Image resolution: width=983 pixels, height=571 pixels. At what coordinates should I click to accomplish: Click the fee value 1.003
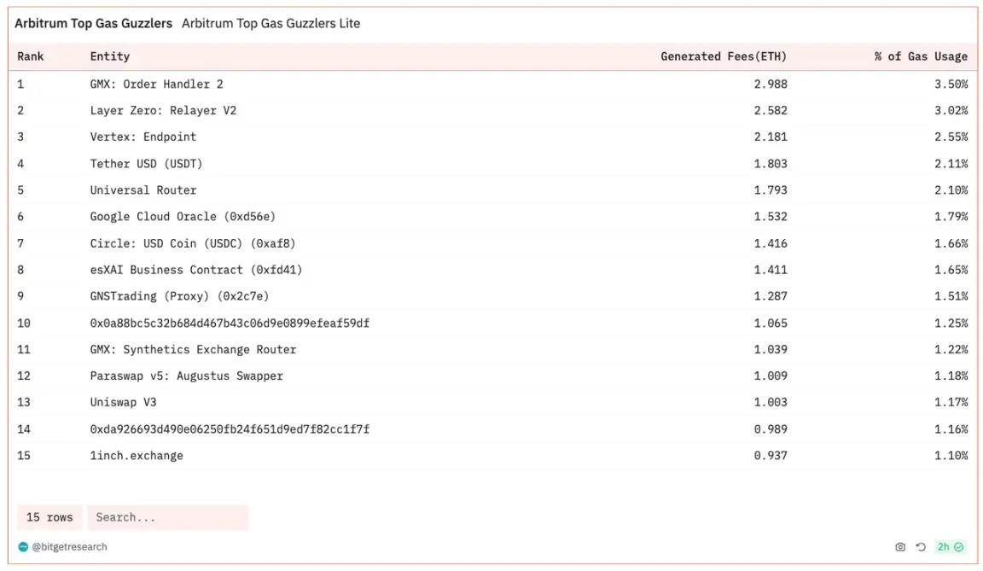771,402
